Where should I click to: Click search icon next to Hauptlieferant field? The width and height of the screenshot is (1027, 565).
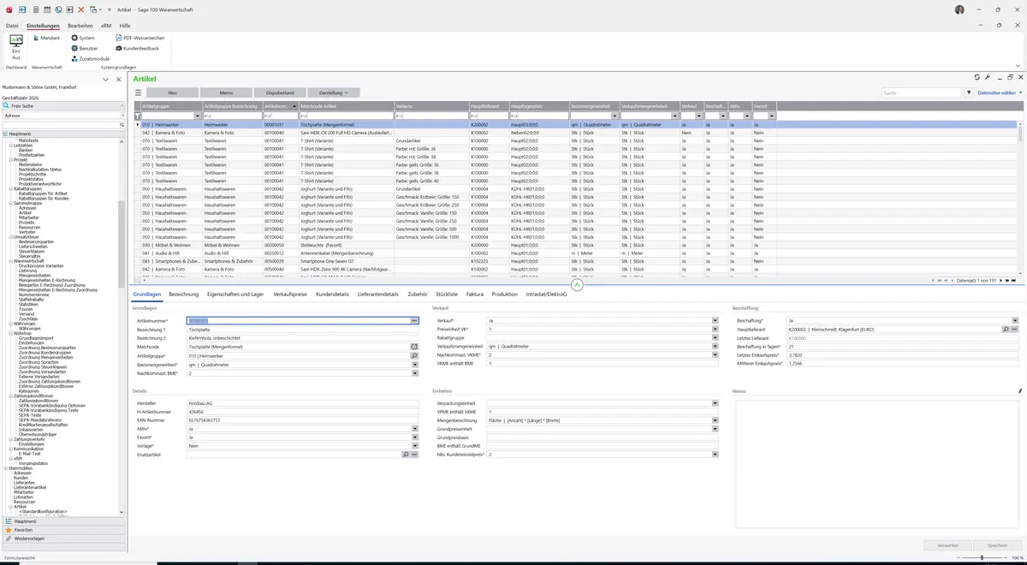(1006, 330)
